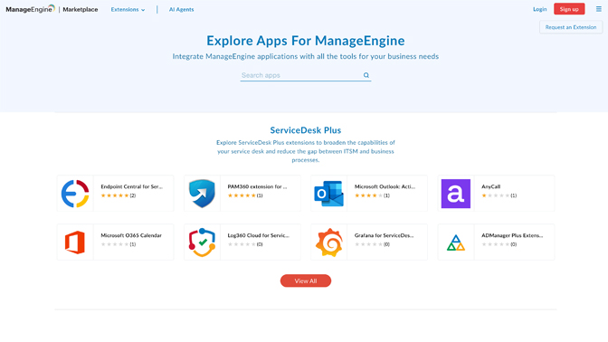Viewport: 608px width, 342px height.
Task: Click the View All button
Action: pyautogui.click(x=306, y=280)
